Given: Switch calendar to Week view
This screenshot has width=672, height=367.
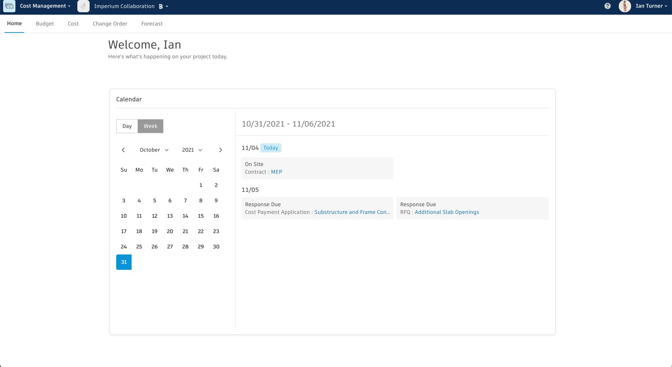Looking at the screenshot, I should 150,126.
